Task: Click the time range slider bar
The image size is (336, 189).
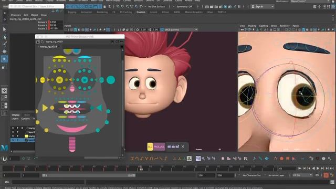Action: click(89, 175)
